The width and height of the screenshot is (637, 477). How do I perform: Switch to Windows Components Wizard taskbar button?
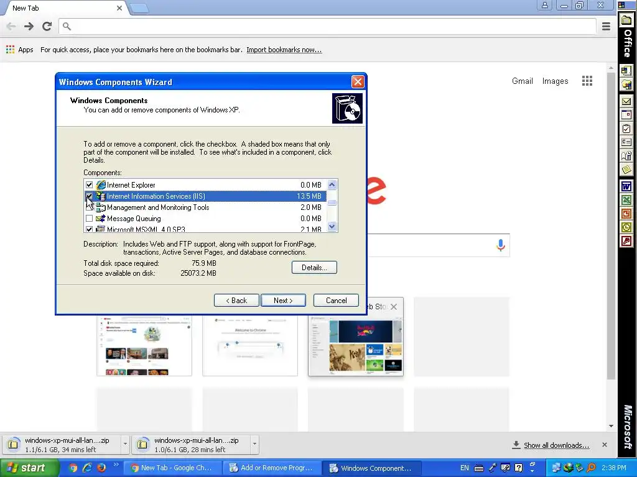pyautogui.click(x=371, y=468)
